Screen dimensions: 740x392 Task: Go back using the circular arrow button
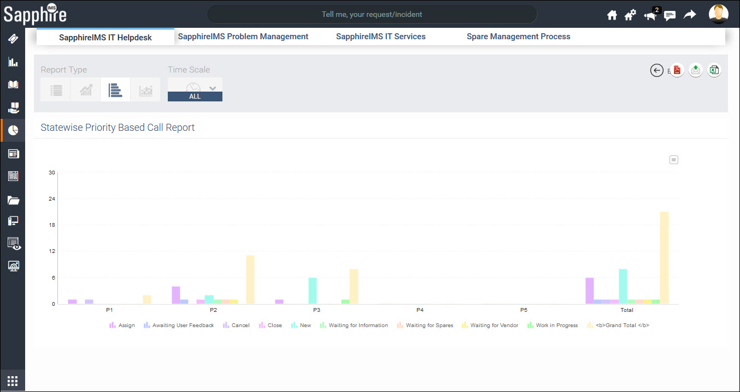tap(656, 70)
